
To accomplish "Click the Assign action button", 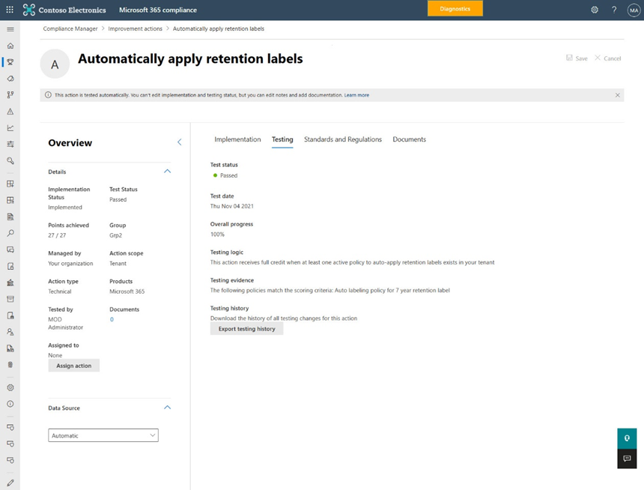I will tap(73, 366).
